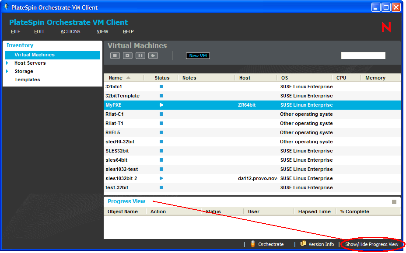Toggle Show/Hide Progress View
This screenshot has width=406, height=253.
pyautogui.click(x=371, y=244)
